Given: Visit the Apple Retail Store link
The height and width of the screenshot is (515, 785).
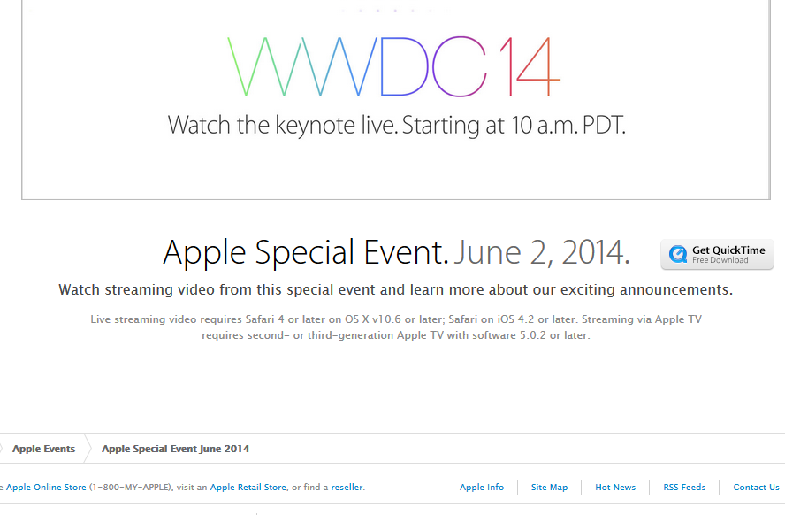Looking at the screenshot, I should 248,487.
